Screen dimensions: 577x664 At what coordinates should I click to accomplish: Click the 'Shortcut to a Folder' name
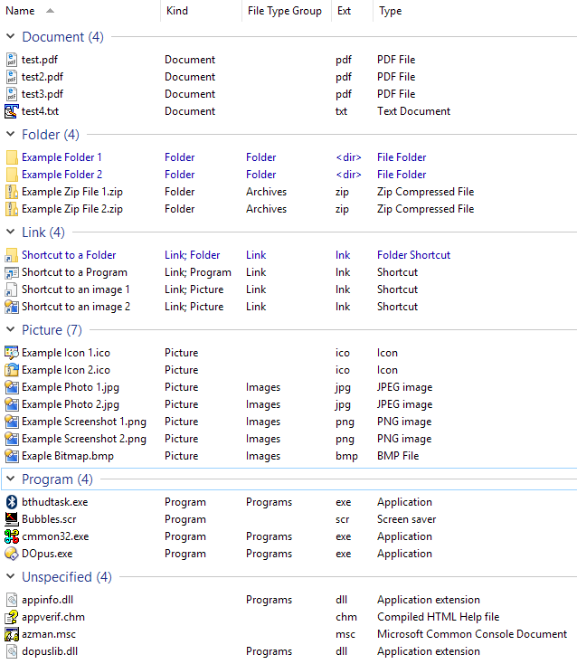click(69, 255)
